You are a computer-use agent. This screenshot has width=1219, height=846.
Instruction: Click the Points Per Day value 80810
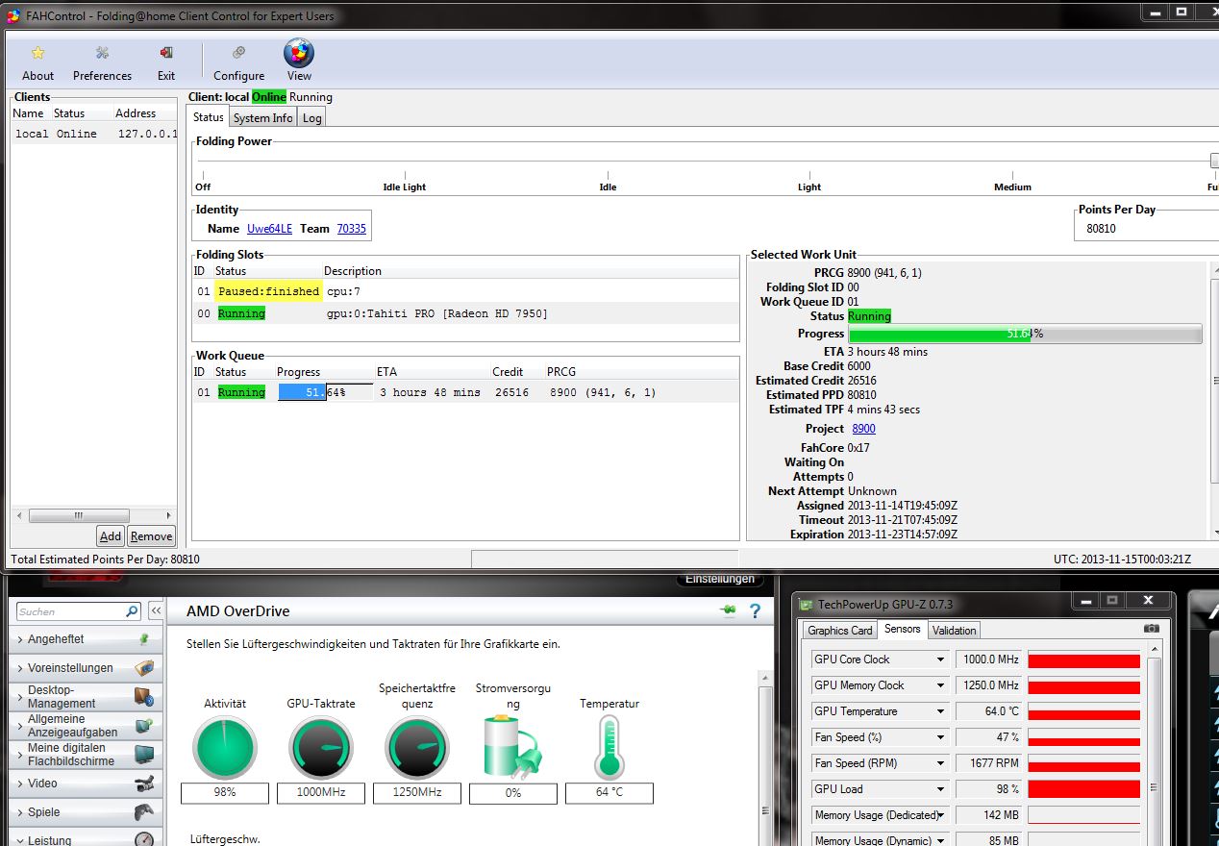tap(1102, 229)
